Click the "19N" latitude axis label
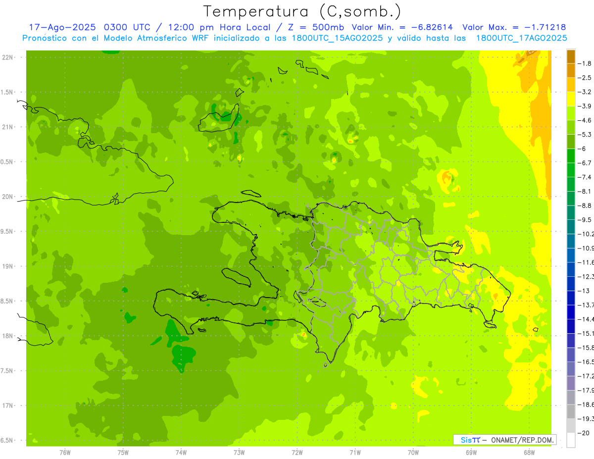Image resolution: width=594 pixels, height=459 pixels. coord(8,266)
